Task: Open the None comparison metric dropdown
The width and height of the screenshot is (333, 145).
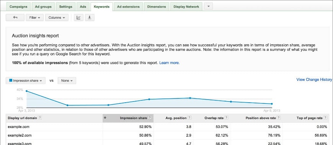Action: 67,81
